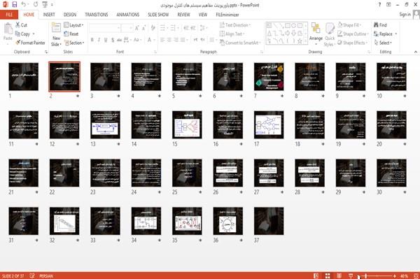Toggle Underline formatting
This screenshot has height=279, width=420.
click(x=106, y=40)
